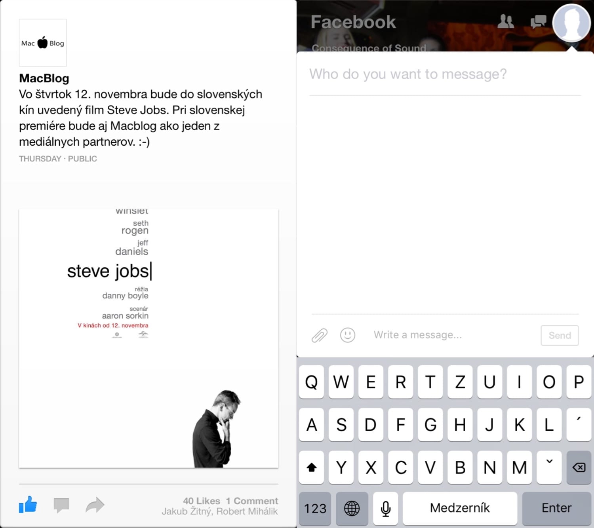594x528 pixels.
Task: Open MacBlog logo thumbnail
Action: pyautogui.click(x=43, y=43)
